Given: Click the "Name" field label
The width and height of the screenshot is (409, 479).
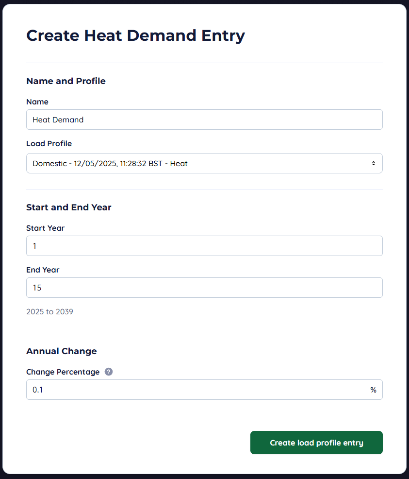Looking at the screenshot, I should coord(37,102).
